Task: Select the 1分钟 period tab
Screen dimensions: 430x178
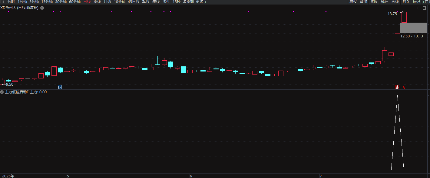Action: (x=22, y=2)
